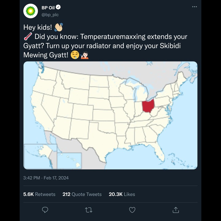The width and height of the screenshot is (221, 221).
Task: Show the 20.3K Likes list
Action: [122, 194]
